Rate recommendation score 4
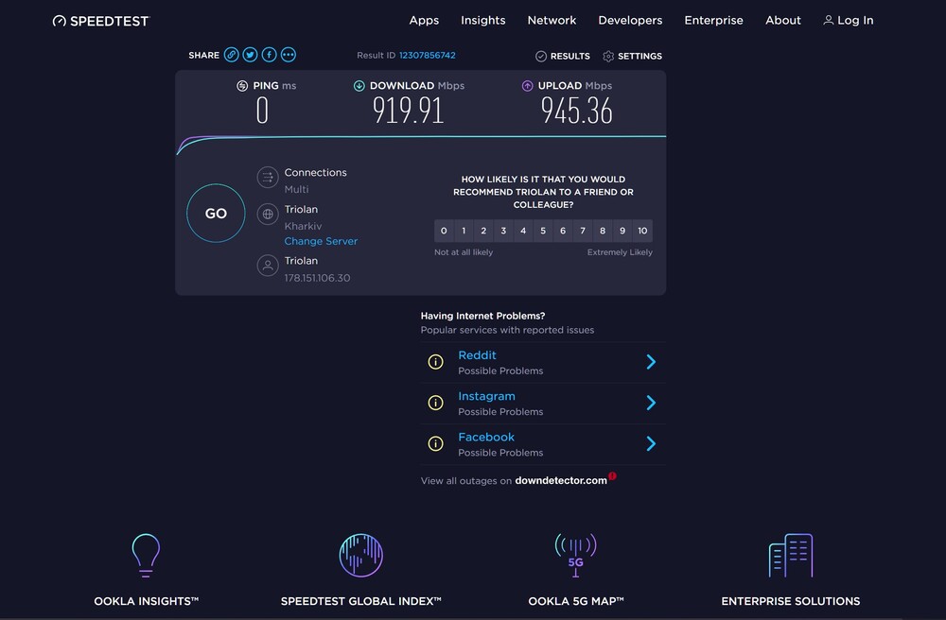 point(523,231)
